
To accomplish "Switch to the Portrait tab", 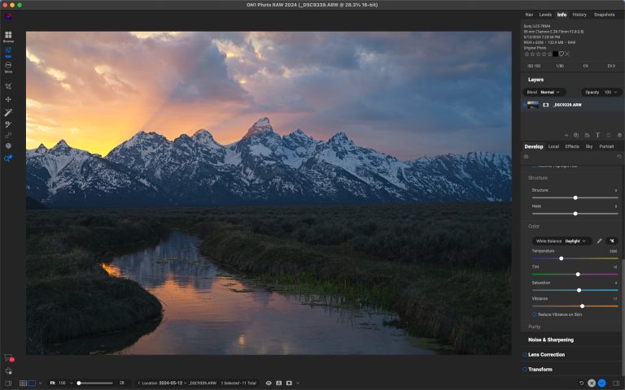I will [x=606, y=146].
